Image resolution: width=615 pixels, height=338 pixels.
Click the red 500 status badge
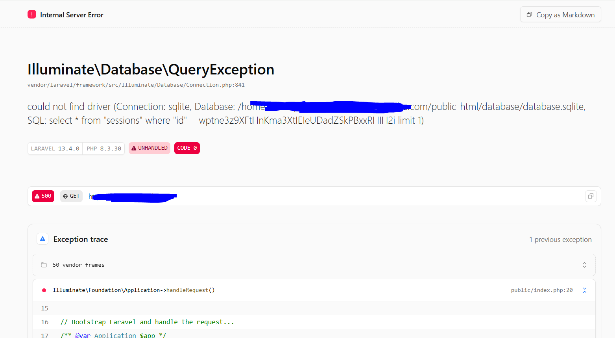tap(43, 196)
